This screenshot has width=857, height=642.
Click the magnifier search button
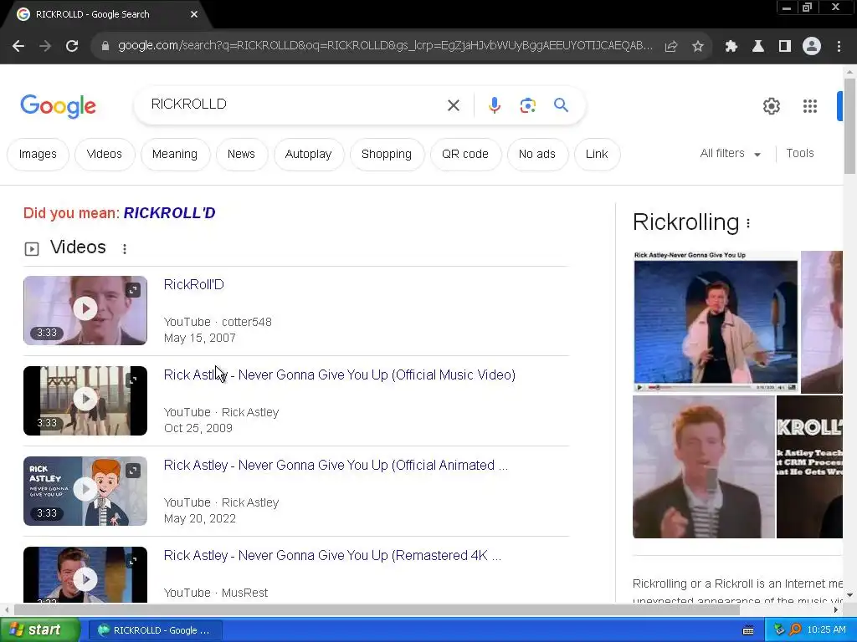tap(561, 104)
